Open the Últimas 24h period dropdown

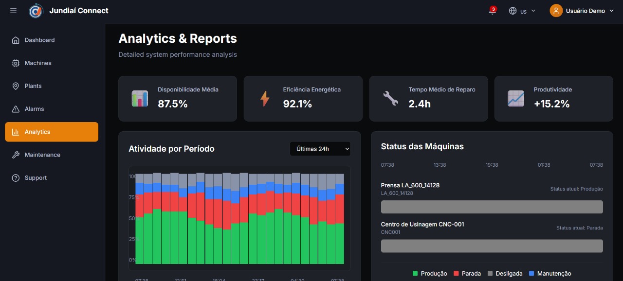click(320, 149)
